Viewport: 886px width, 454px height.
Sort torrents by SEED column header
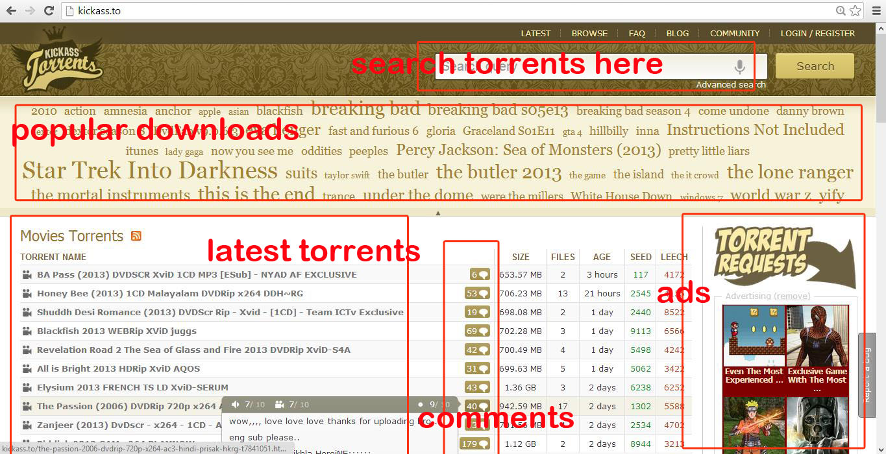pyautogui.click(x=641, y=257)
